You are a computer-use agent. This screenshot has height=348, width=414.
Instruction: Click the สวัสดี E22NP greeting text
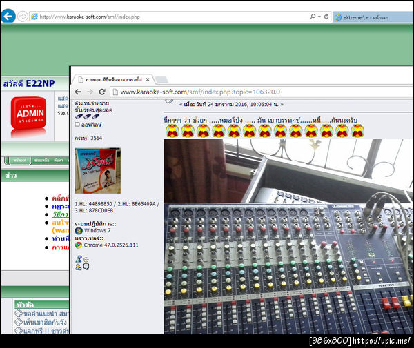(x=29, y=83)
